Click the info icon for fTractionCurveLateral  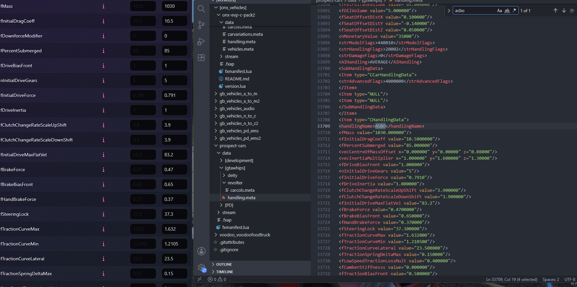coord(103,259)
